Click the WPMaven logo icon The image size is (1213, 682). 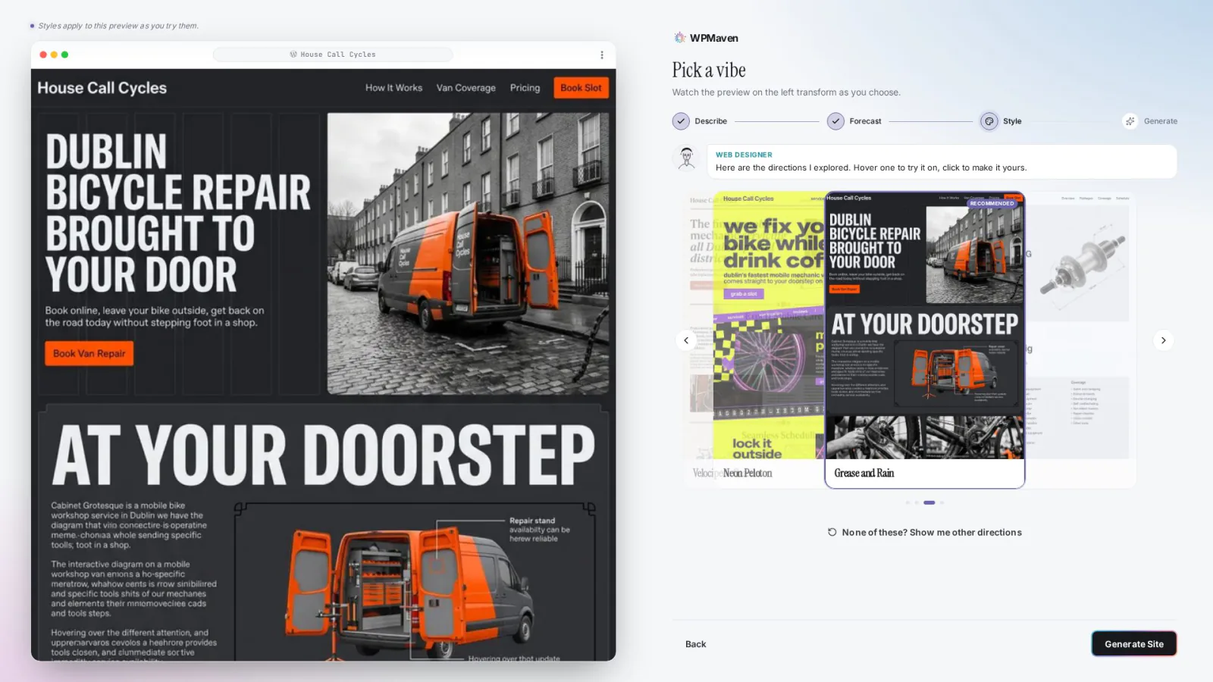tap(680, 38)
